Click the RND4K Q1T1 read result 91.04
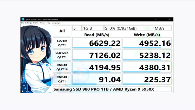Screen dimensions: 195x110 (97, 79)
